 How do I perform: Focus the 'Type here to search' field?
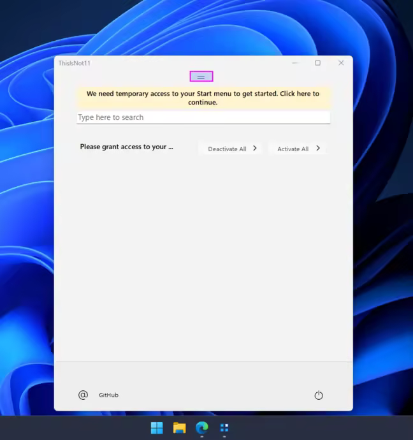click(x=203, y=117)
